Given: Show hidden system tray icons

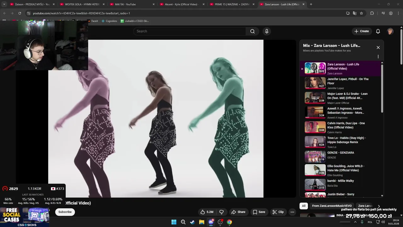Looking at the screenshot, I should point(355,222).
